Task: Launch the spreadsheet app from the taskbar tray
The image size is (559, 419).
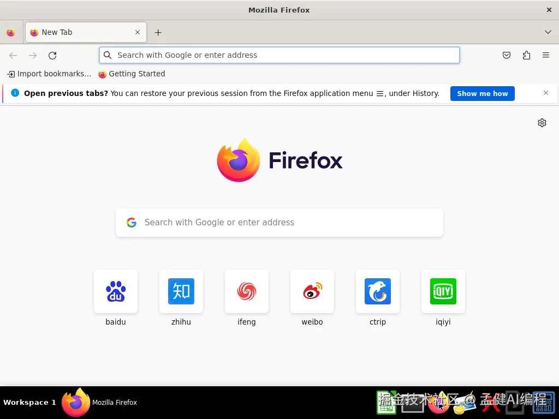Action: (386, 403)
